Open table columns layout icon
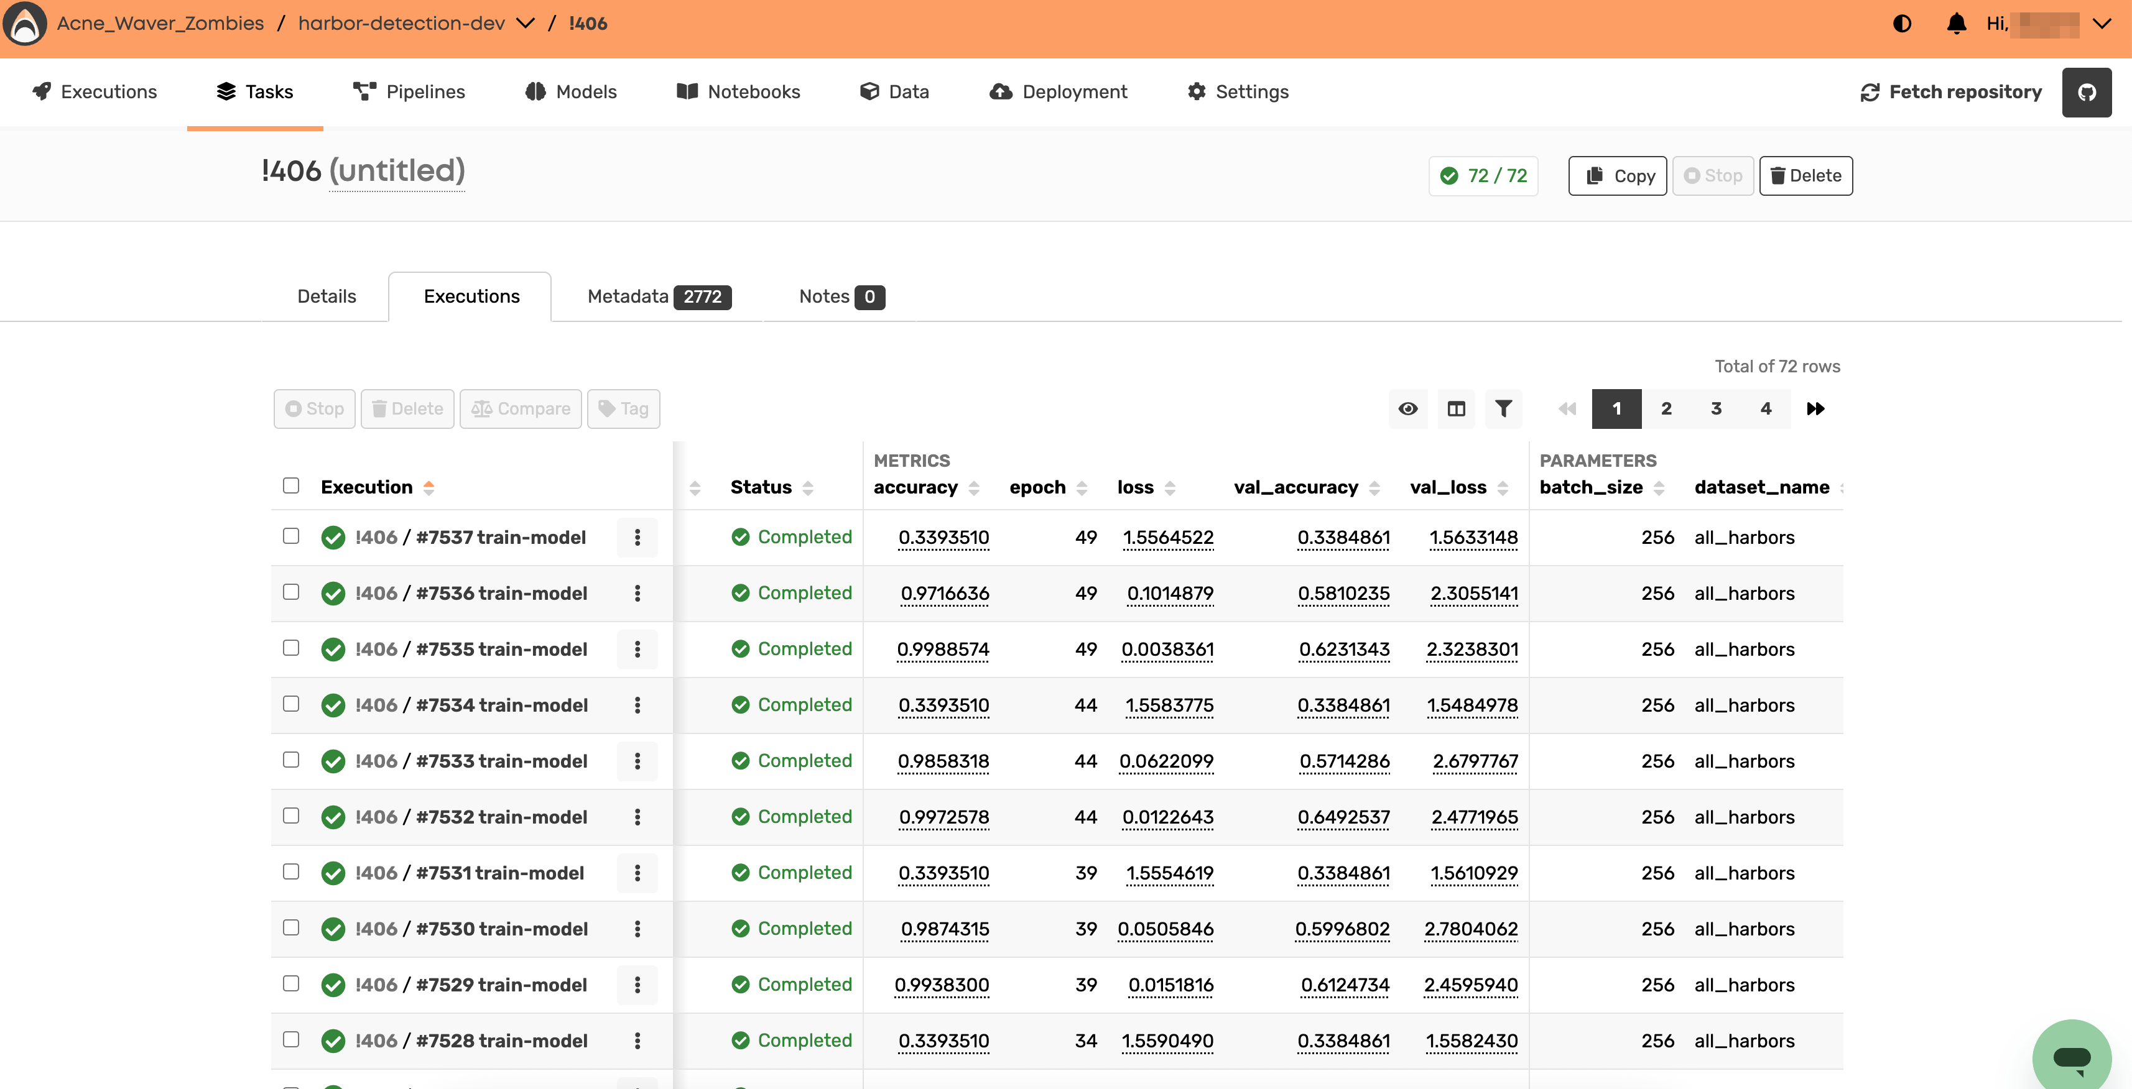The height and width of the screenshot is (1089, 2132). click(1457, 408)
